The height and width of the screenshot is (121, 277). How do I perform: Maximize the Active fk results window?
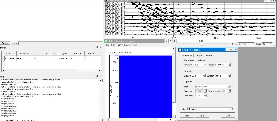click(x=170, y=41)
